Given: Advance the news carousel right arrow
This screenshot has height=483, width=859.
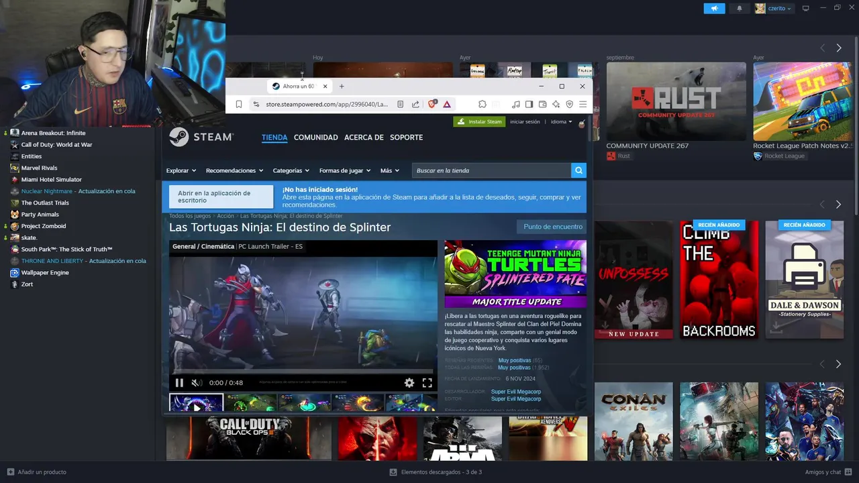Looking at the screenshot, I should tap(838, 48).
